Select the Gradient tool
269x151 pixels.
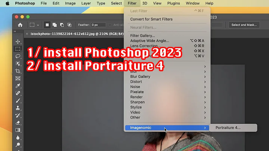(x=18, y=130)
